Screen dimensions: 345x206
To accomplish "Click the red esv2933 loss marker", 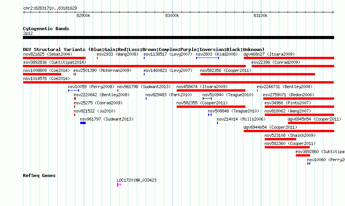I will [x=97, y=58].
